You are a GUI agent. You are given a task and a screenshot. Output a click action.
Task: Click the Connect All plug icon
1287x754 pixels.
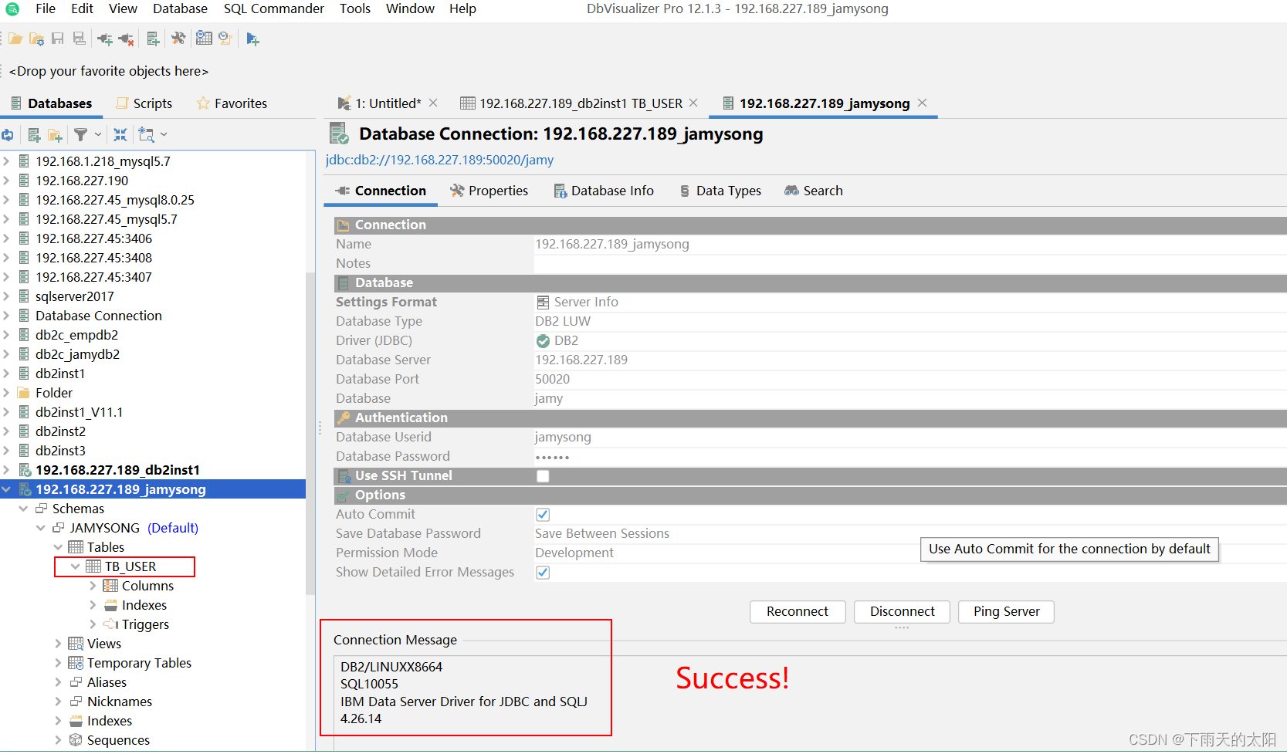click(x=105, y=39)
